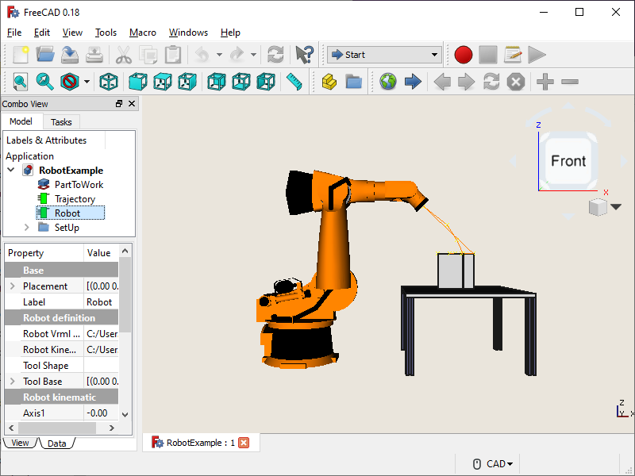The image size is (635, 476).
Task: Click the red macro record button
Action: 464,55
